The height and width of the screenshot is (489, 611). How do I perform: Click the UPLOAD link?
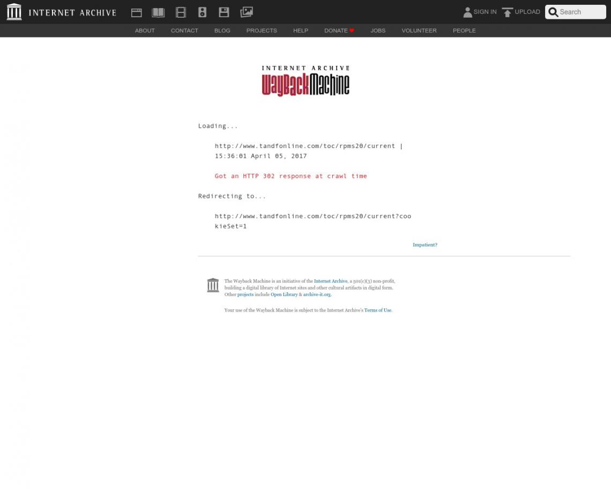coord(527,12)
